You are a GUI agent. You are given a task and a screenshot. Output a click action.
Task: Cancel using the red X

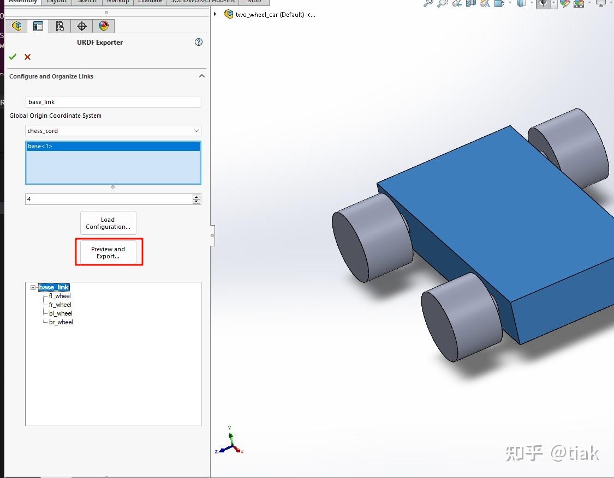27,57
